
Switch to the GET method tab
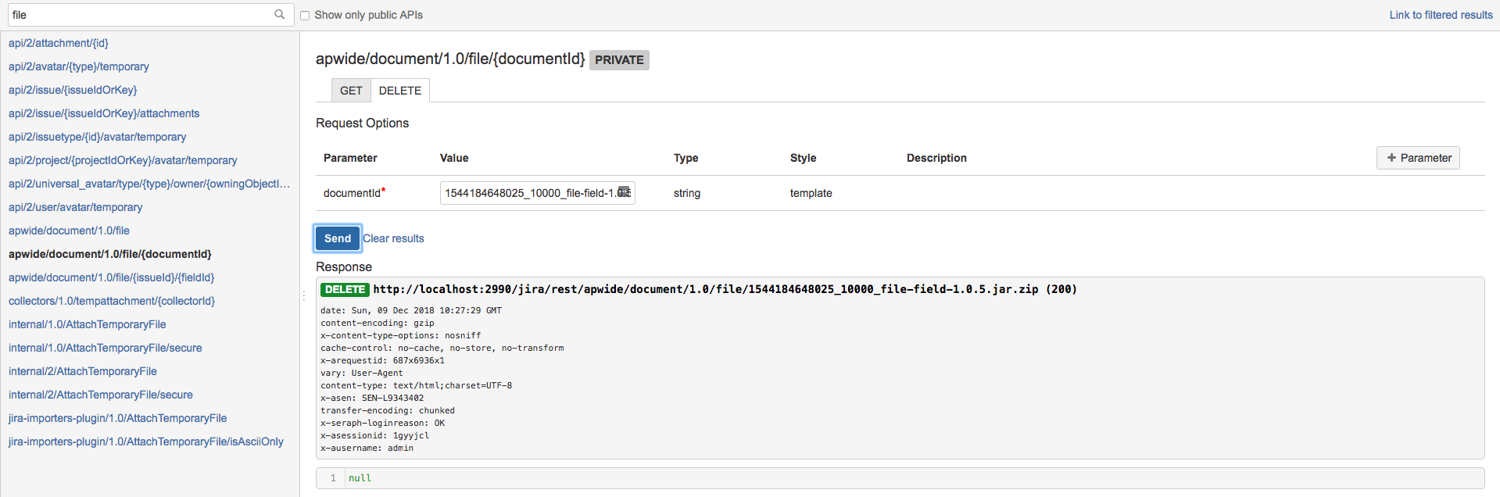(x=351, y=91)
